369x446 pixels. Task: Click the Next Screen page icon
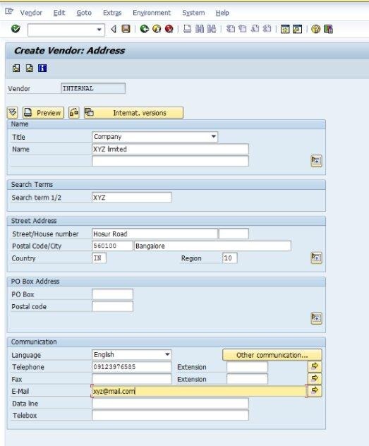[x=30, y=68]
